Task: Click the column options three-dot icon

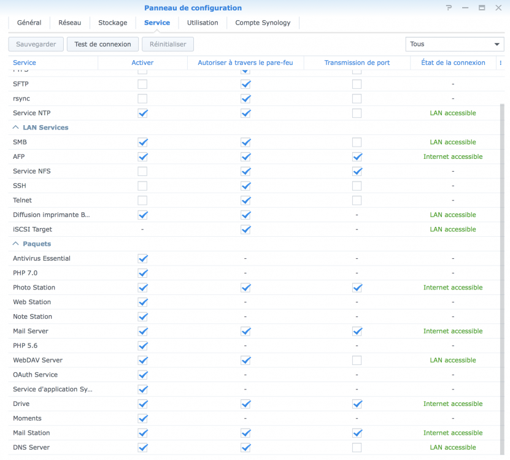Action: coord(501,63)
